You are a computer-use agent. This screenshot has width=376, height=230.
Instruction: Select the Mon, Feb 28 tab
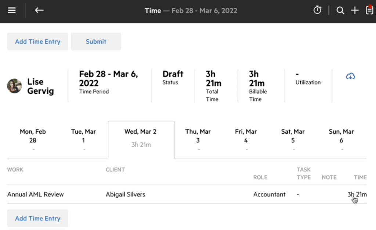(x=33, y=140)
